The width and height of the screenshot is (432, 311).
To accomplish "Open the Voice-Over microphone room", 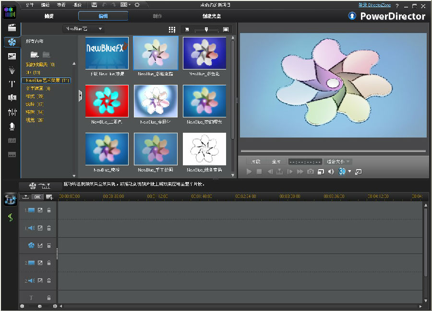I will point(12,127).
